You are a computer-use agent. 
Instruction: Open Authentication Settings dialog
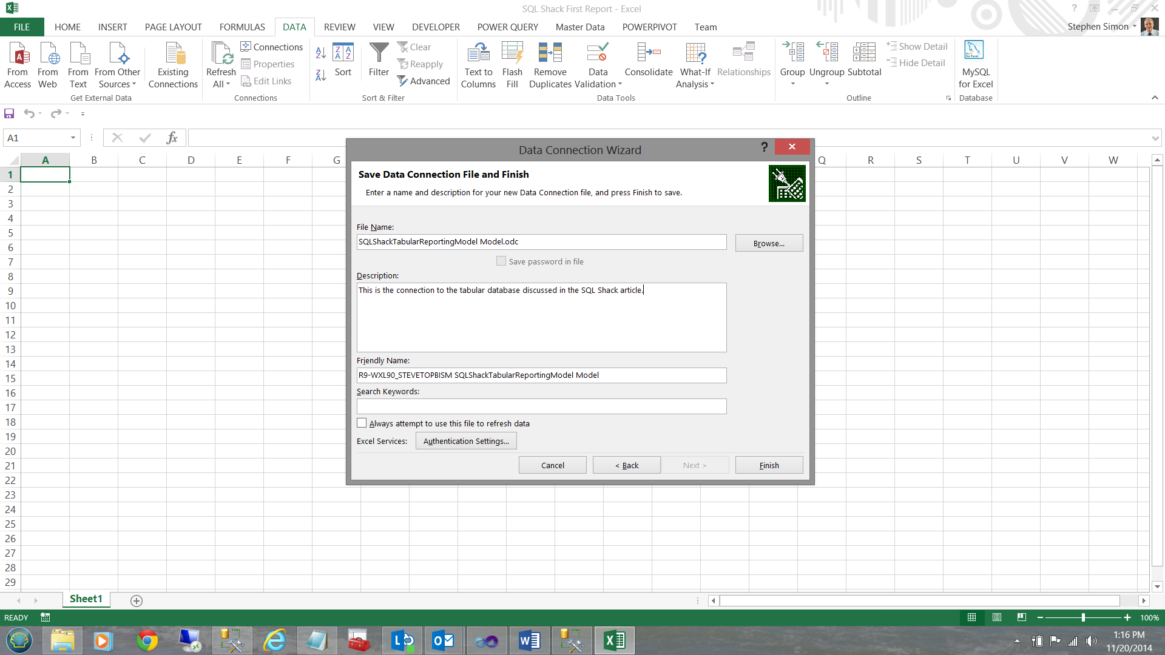[466, 441]
